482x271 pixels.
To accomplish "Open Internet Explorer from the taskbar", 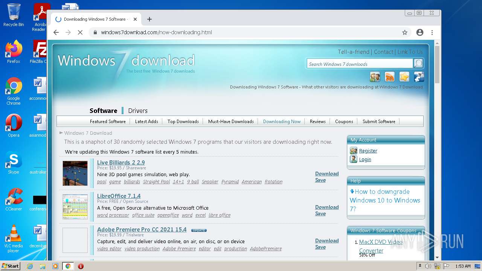I will pos(30,266).
